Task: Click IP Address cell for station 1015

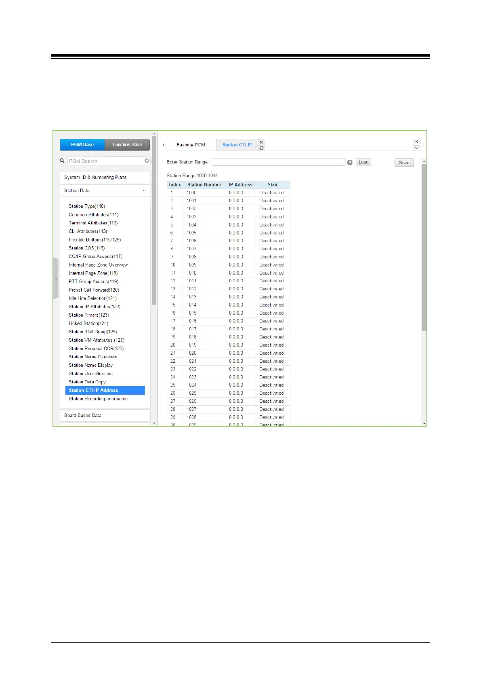Action: (x=240, y=313)
